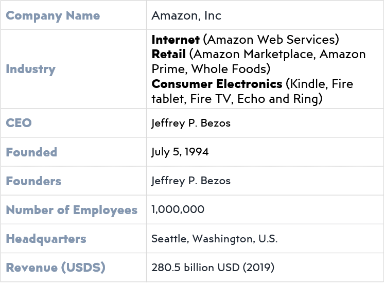
Task: Click the Headquarters row label
Action: click(x=46, y=239)
